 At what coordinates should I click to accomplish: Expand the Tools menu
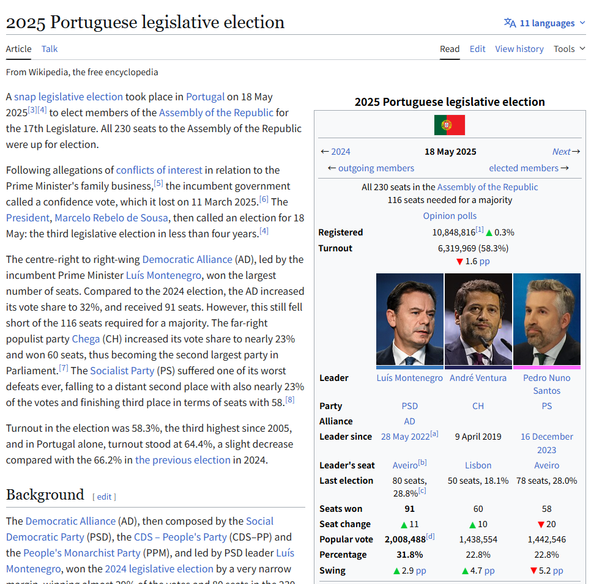tap(570, 49)
